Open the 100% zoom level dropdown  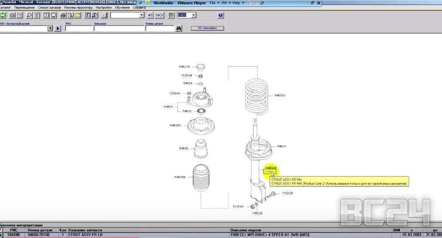coord(193,15)
